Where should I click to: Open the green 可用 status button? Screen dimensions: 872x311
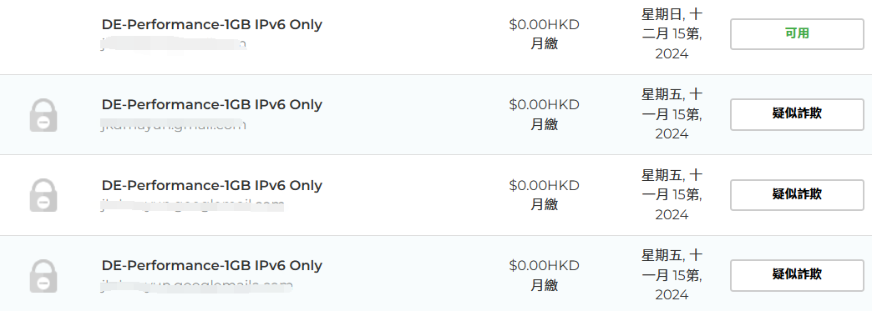pyautogui.click(x=797, y=34)
